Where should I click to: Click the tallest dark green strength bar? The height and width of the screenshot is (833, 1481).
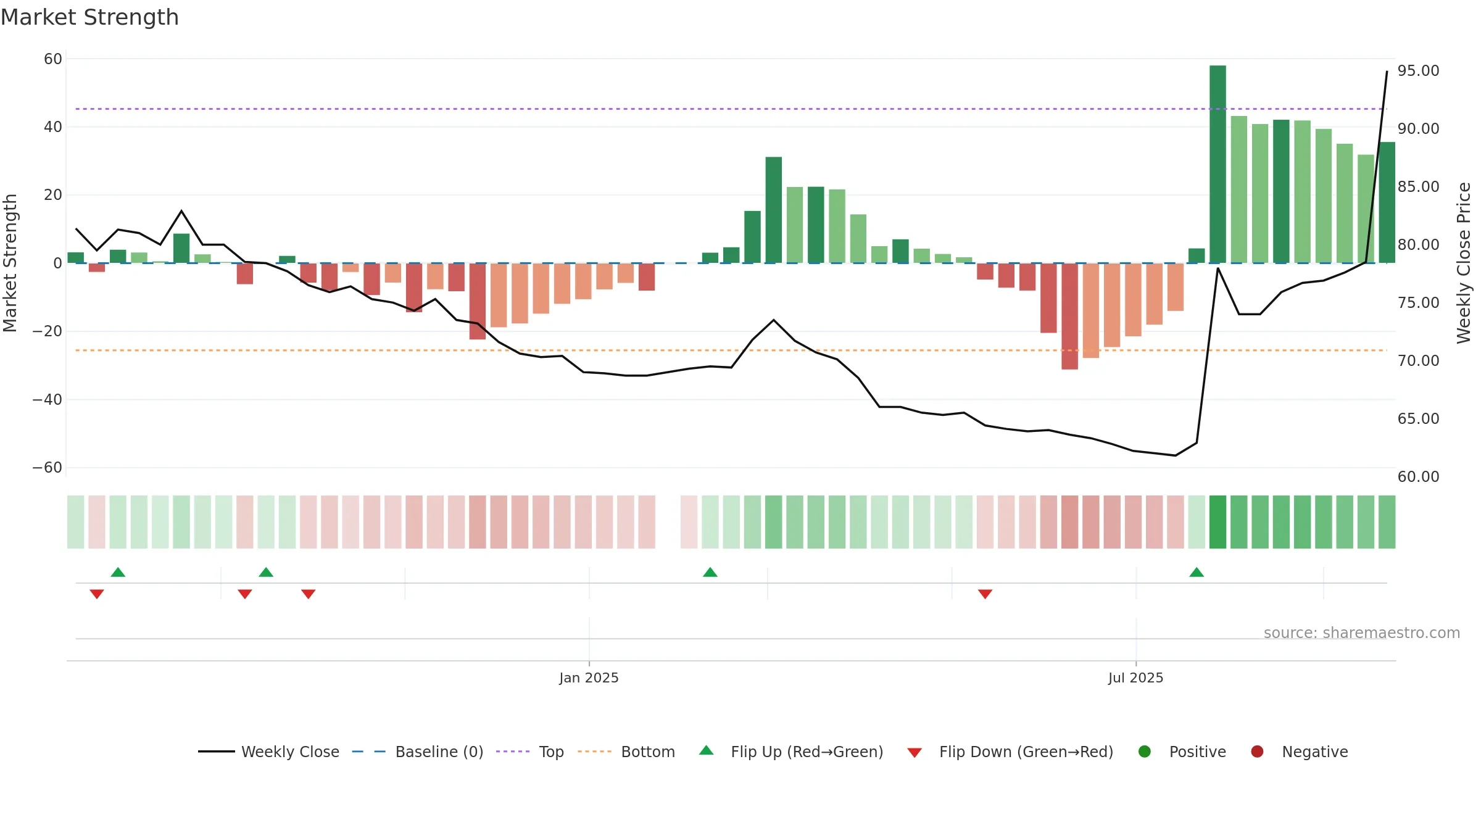[1218, 164]
